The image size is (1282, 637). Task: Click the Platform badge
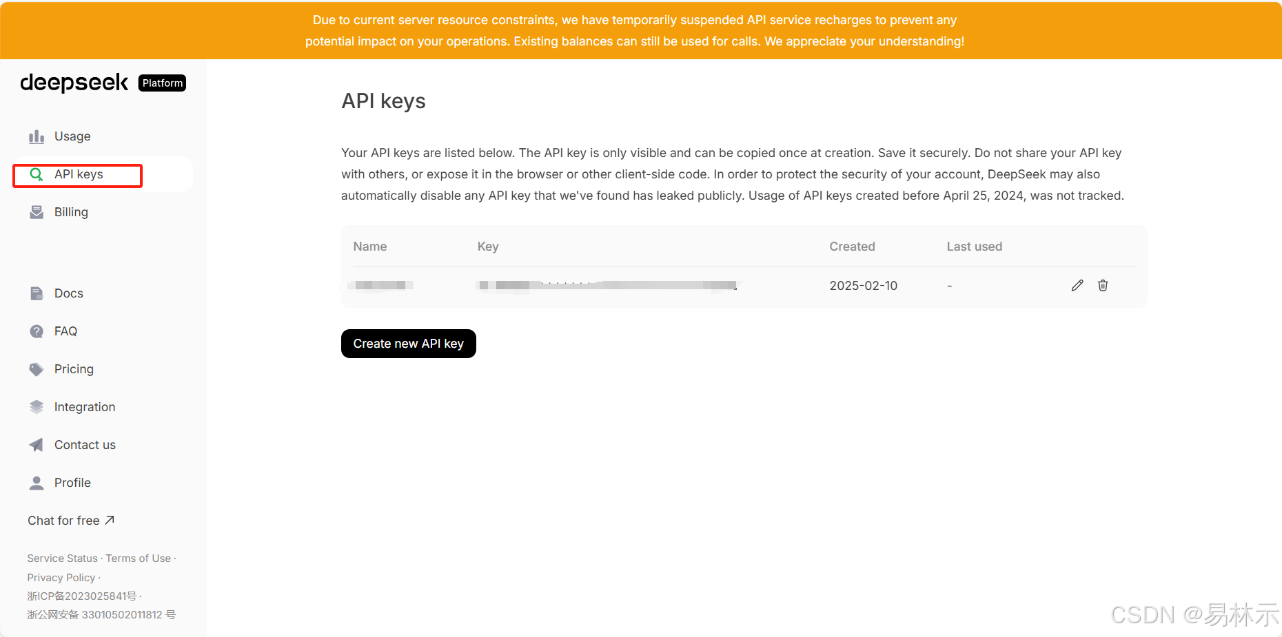163,83
